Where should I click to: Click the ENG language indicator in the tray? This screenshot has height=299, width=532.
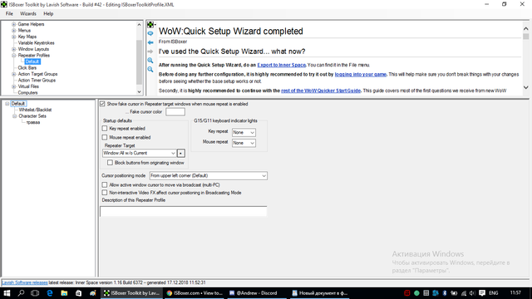coord(493,293)
